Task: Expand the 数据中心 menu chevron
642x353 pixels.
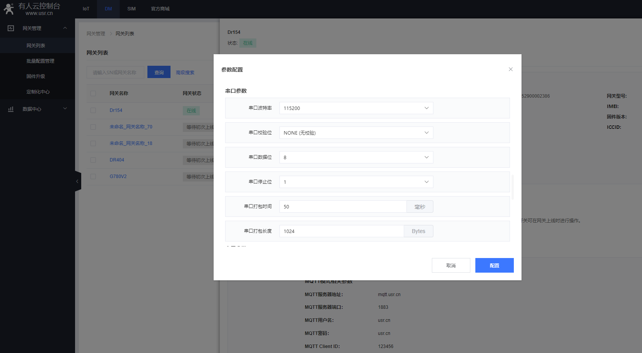Action: click(65, 109)
